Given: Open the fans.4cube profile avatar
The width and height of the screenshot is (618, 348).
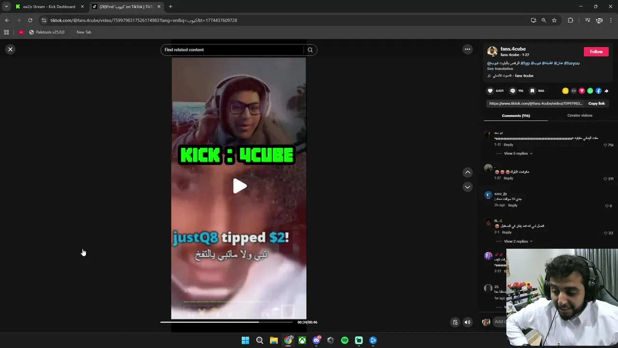Looking at the screenshot, I should coord(492,52).
